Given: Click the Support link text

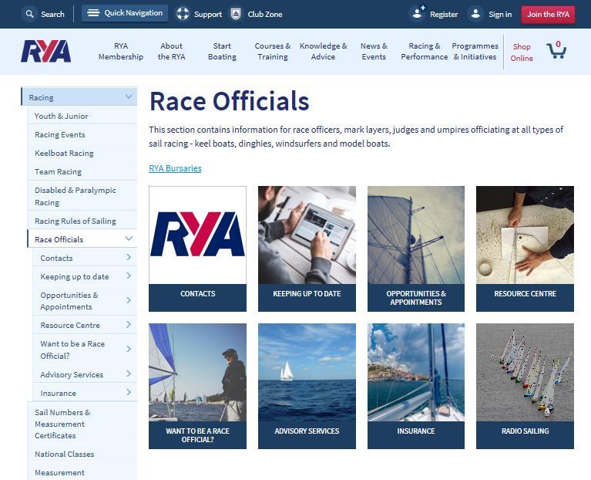Looking at the screenshot, I should click(x=208, y=15).
